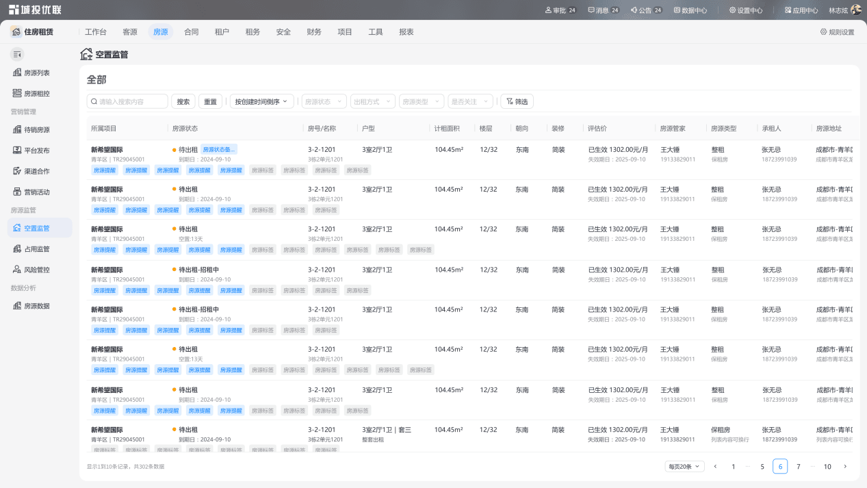Switch to the 财务 top menu tab
This screenshot has width=867, height=488.
pos(314,32)
